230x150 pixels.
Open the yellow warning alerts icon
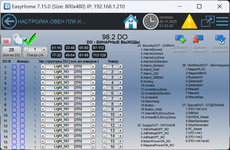pos(188,22)
